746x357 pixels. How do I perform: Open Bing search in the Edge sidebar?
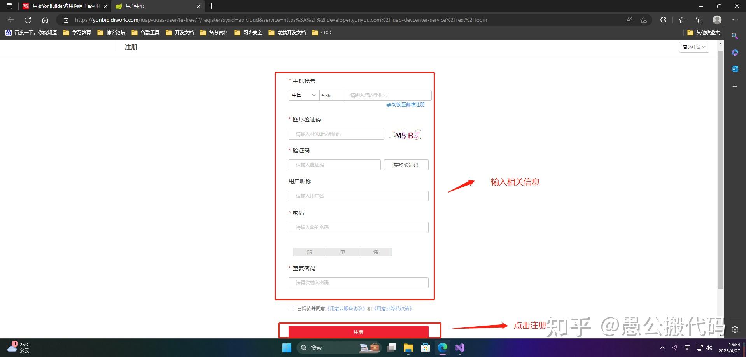point(735,36)
